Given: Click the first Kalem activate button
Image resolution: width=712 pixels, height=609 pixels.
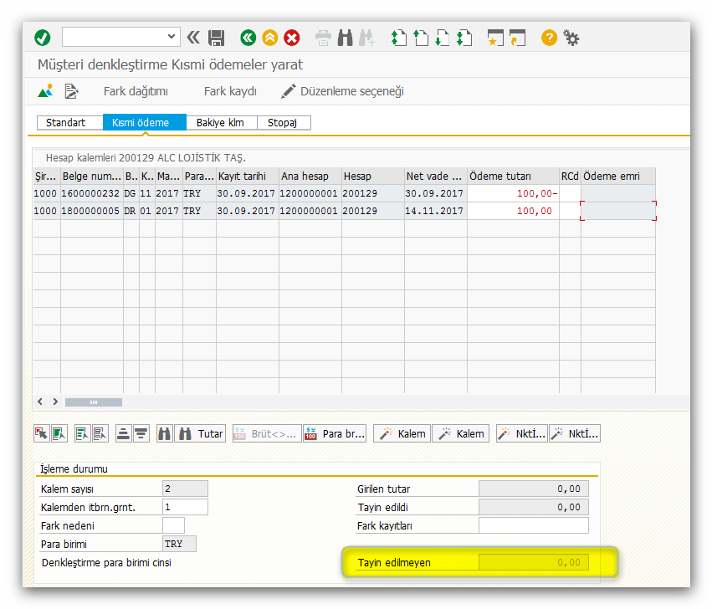Looking at the screenshot, I should pos(402,433).
